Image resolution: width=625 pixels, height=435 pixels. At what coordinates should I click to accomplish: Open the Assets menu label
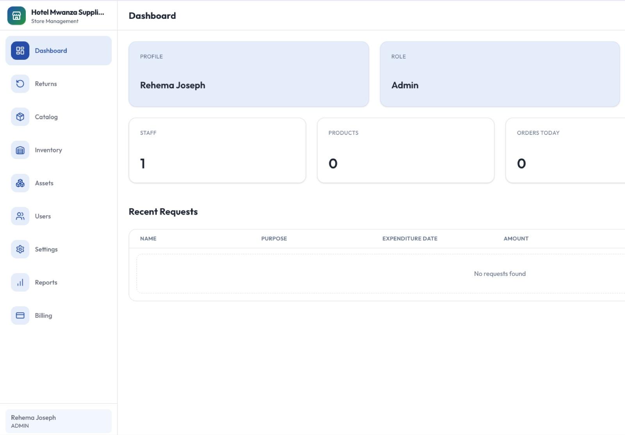click(44, 183)
